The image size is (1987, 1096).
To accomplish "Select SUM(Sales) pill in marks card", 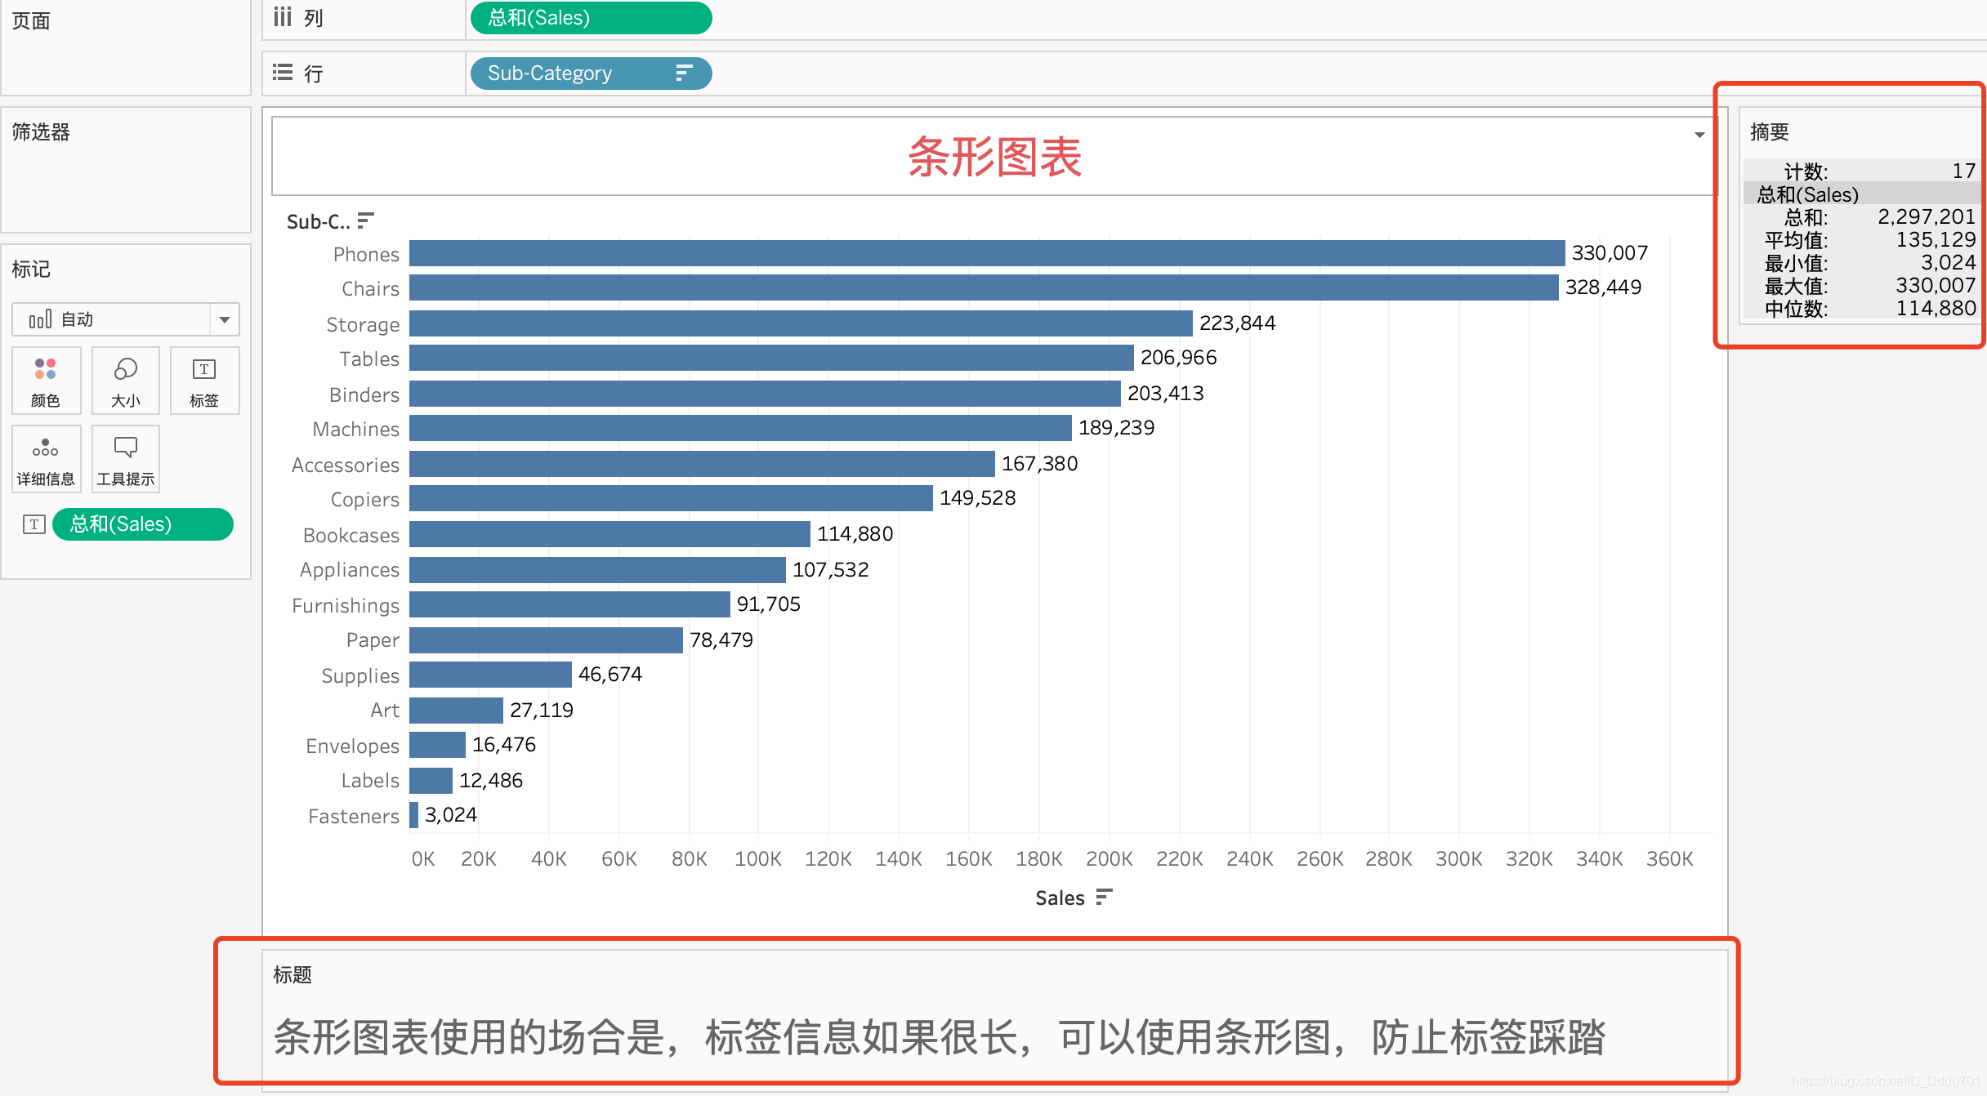I will click(142, 524).
